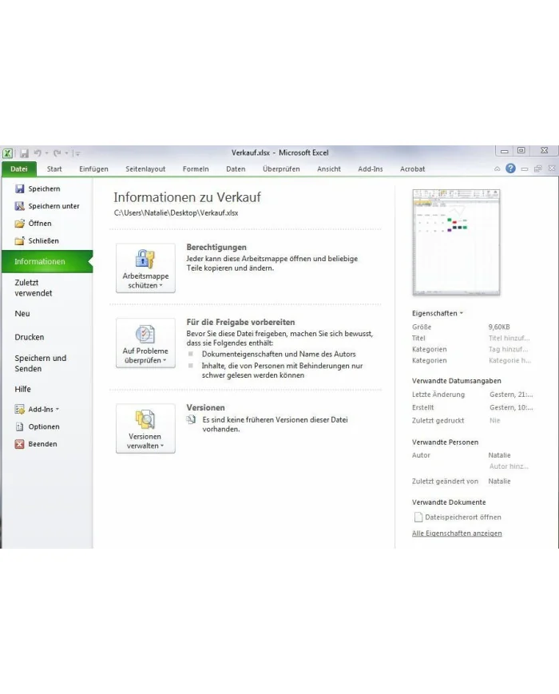This screenshot has width=559, height=694.
Task: Open Versionen verwalten dropdown button
Action: tap(145, 428)
